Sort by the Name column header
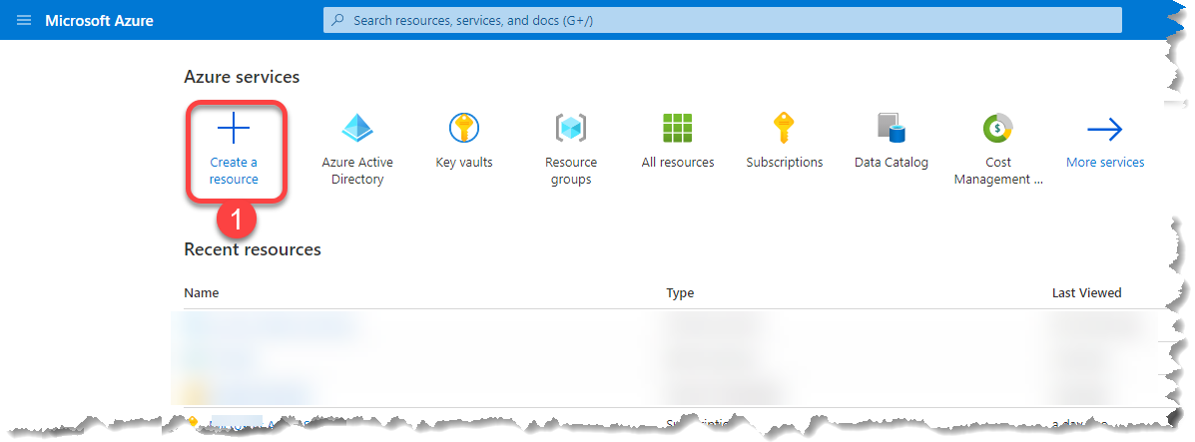This screenshot has height=442, width=1195. coord(202,292)
